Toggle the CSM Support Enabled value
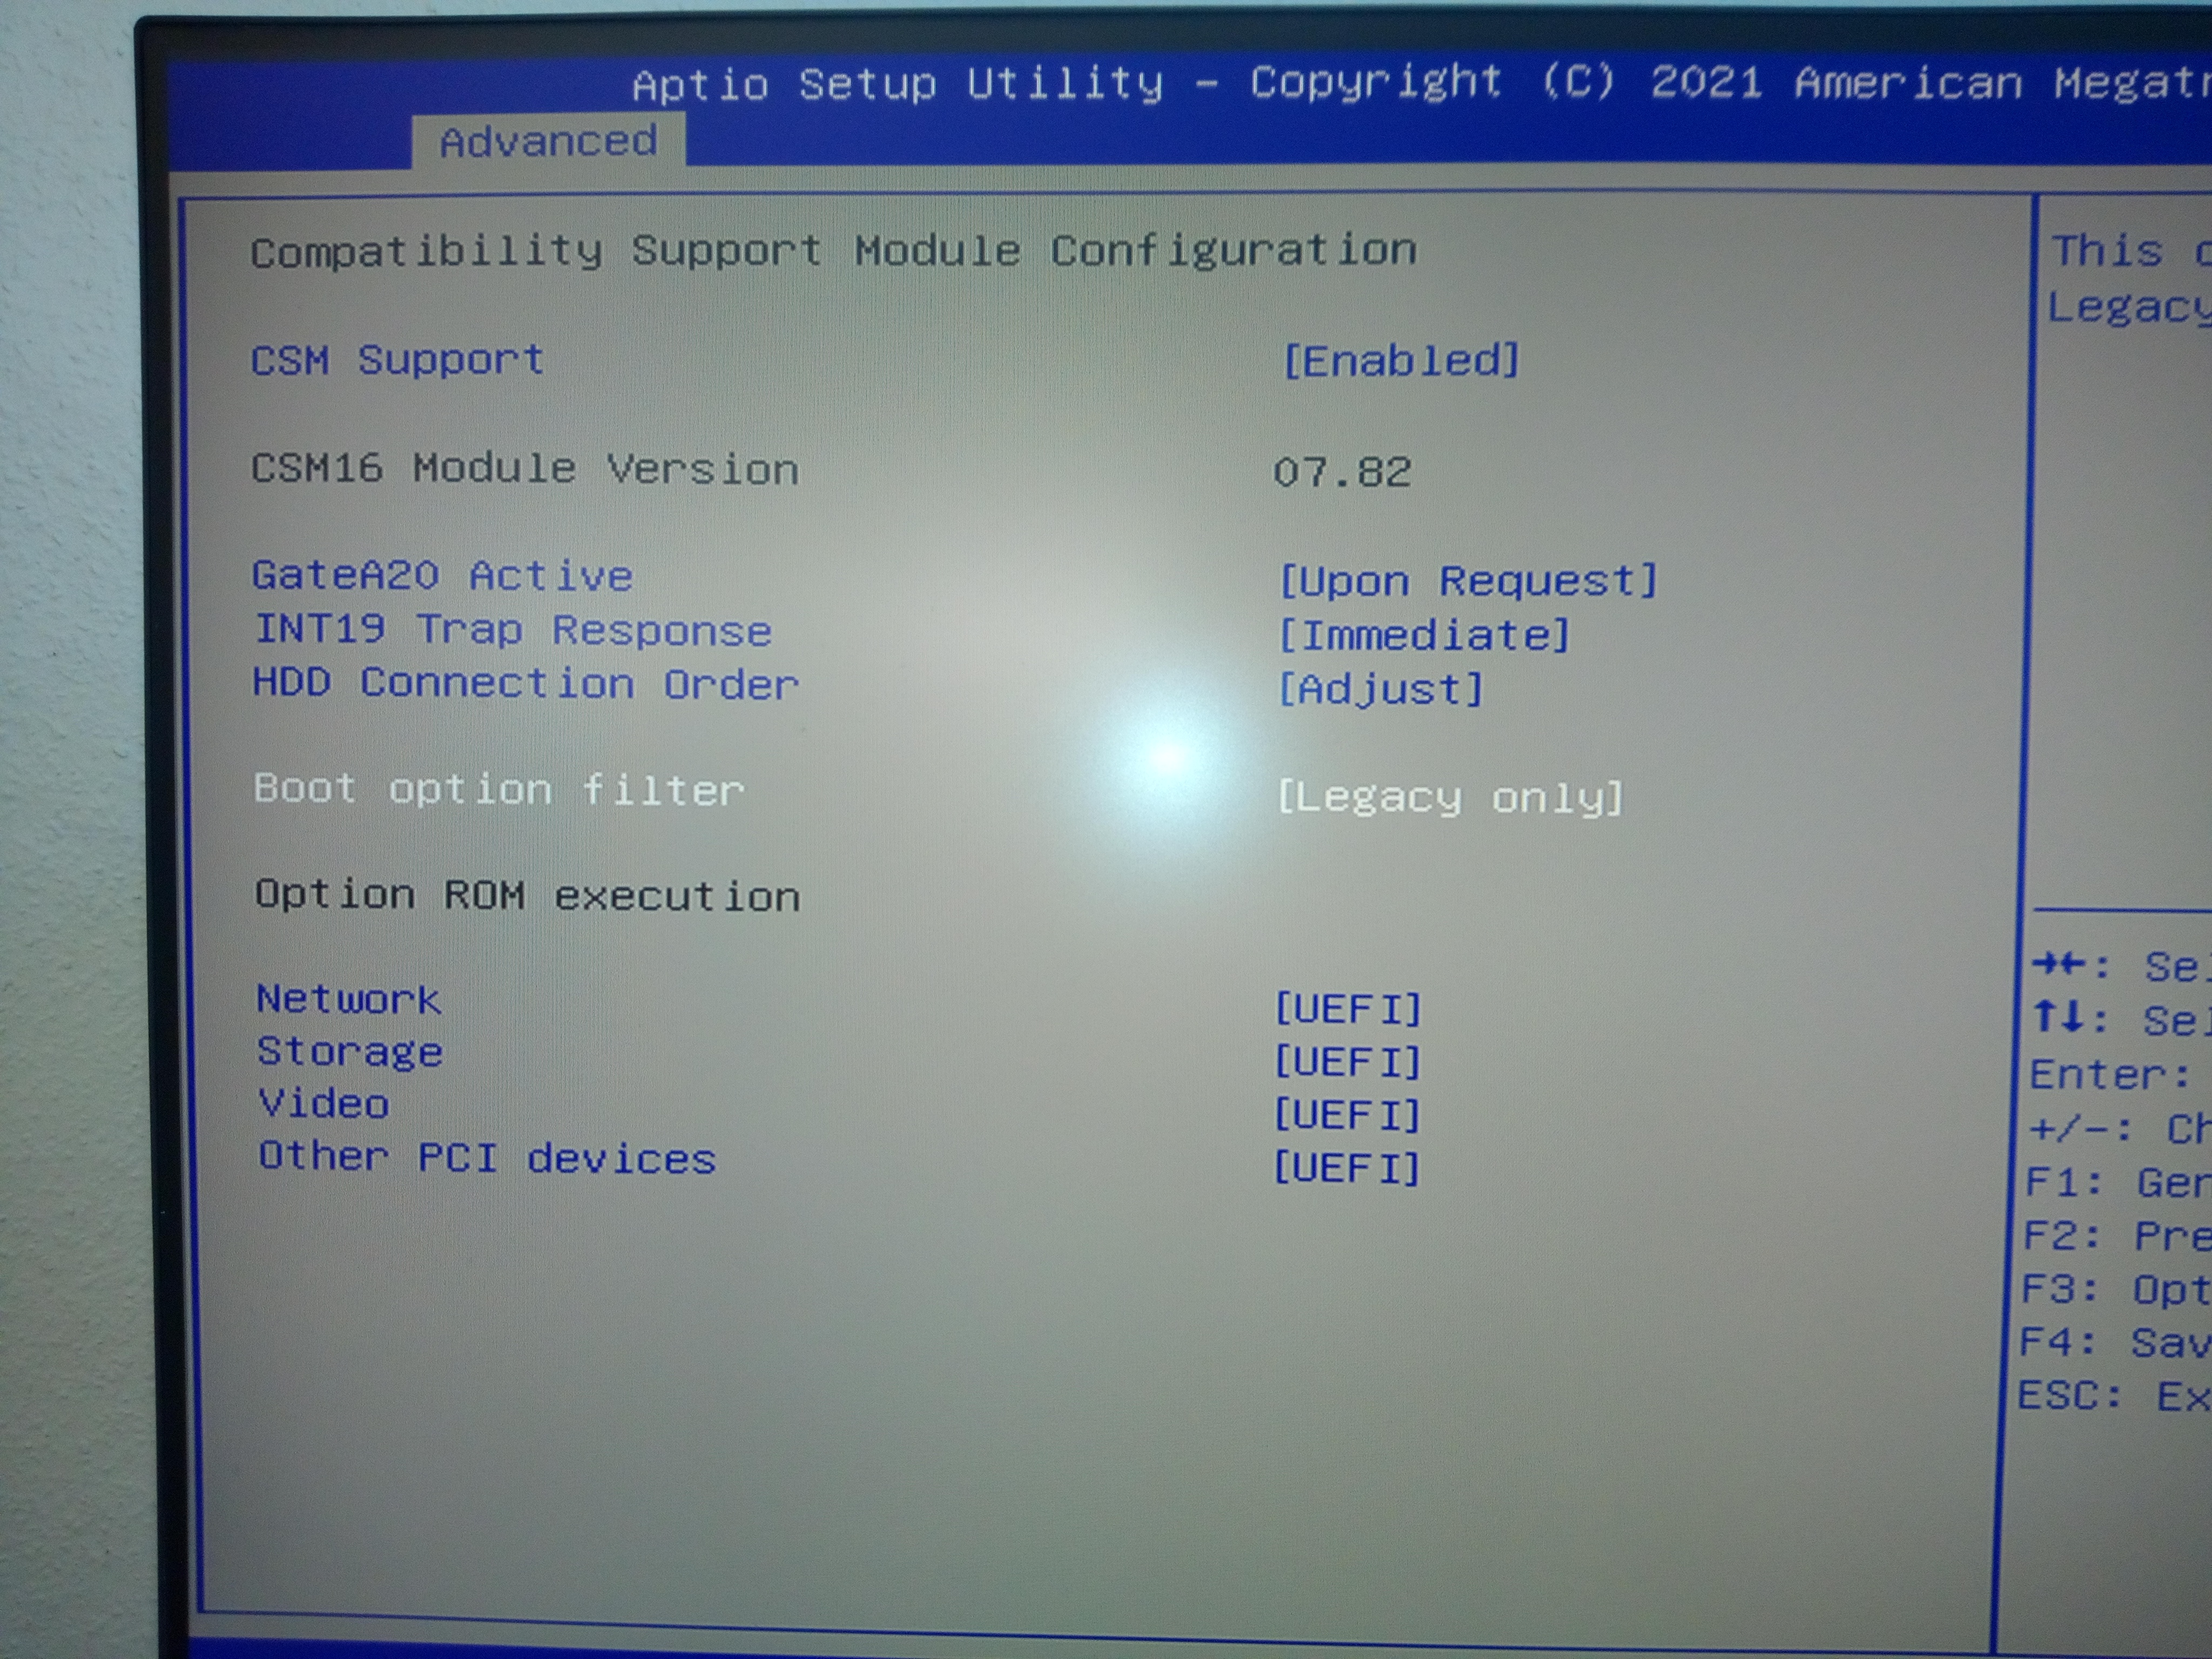The image size is (2212, 1659). click(x=1400, y=361)
